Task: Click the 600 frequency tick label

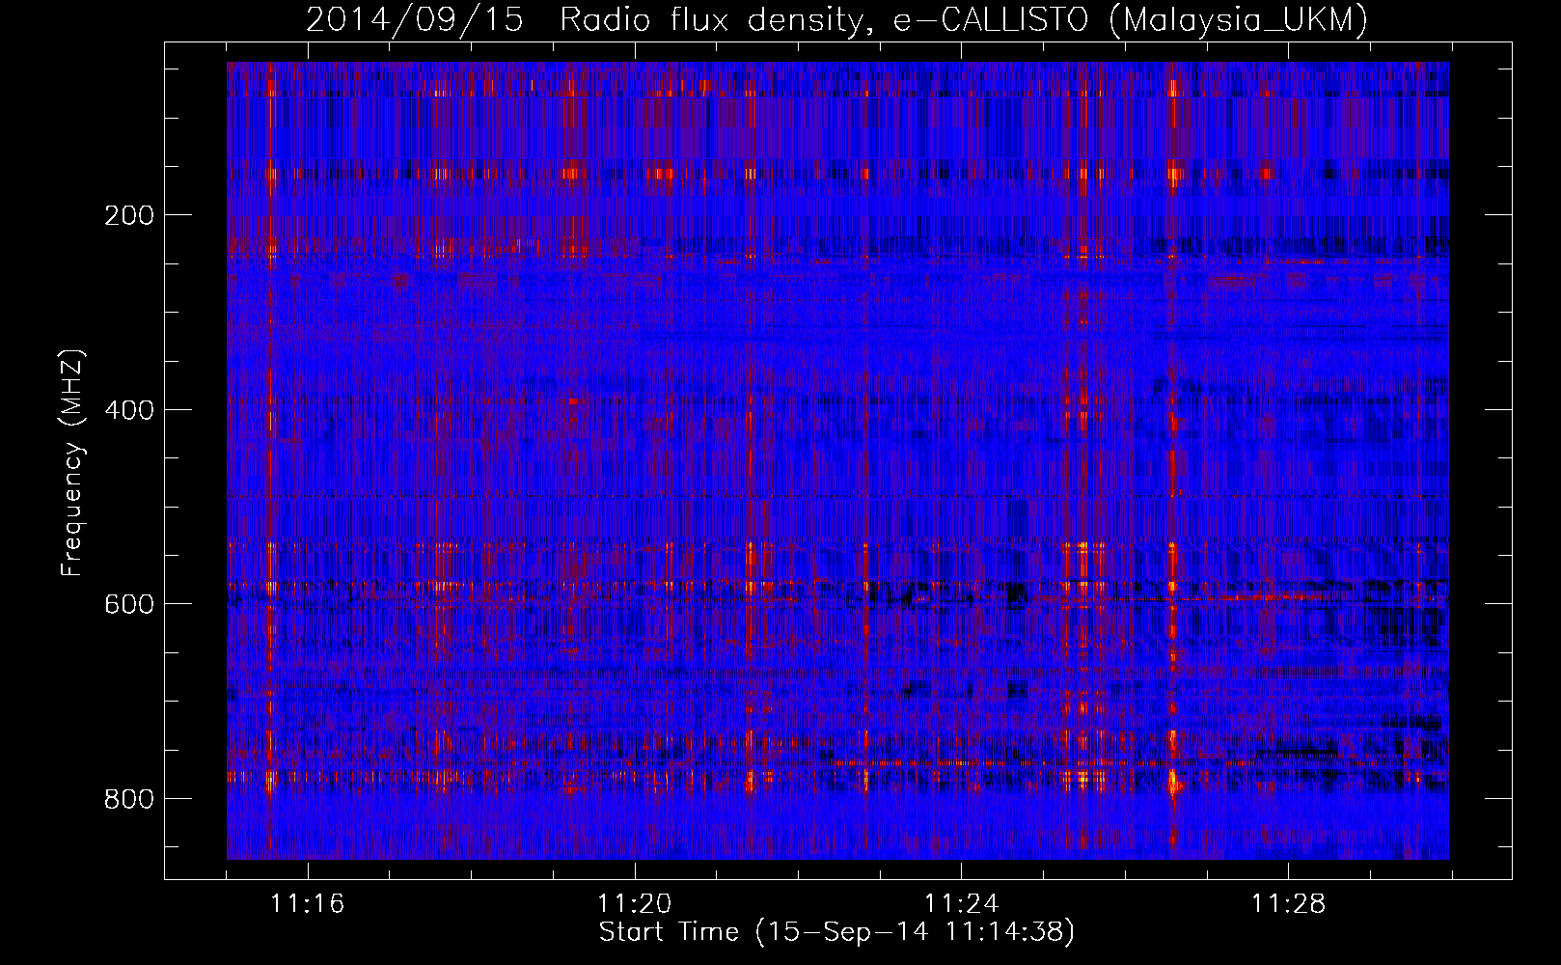Action: [129, 604]
